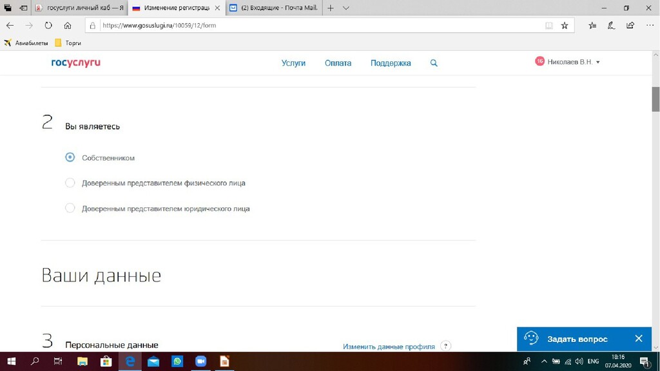The height and width of the screenshot is (371, 660).
Task: Close the Задать вопрос chat widget
Action: (x=639, y=339)
